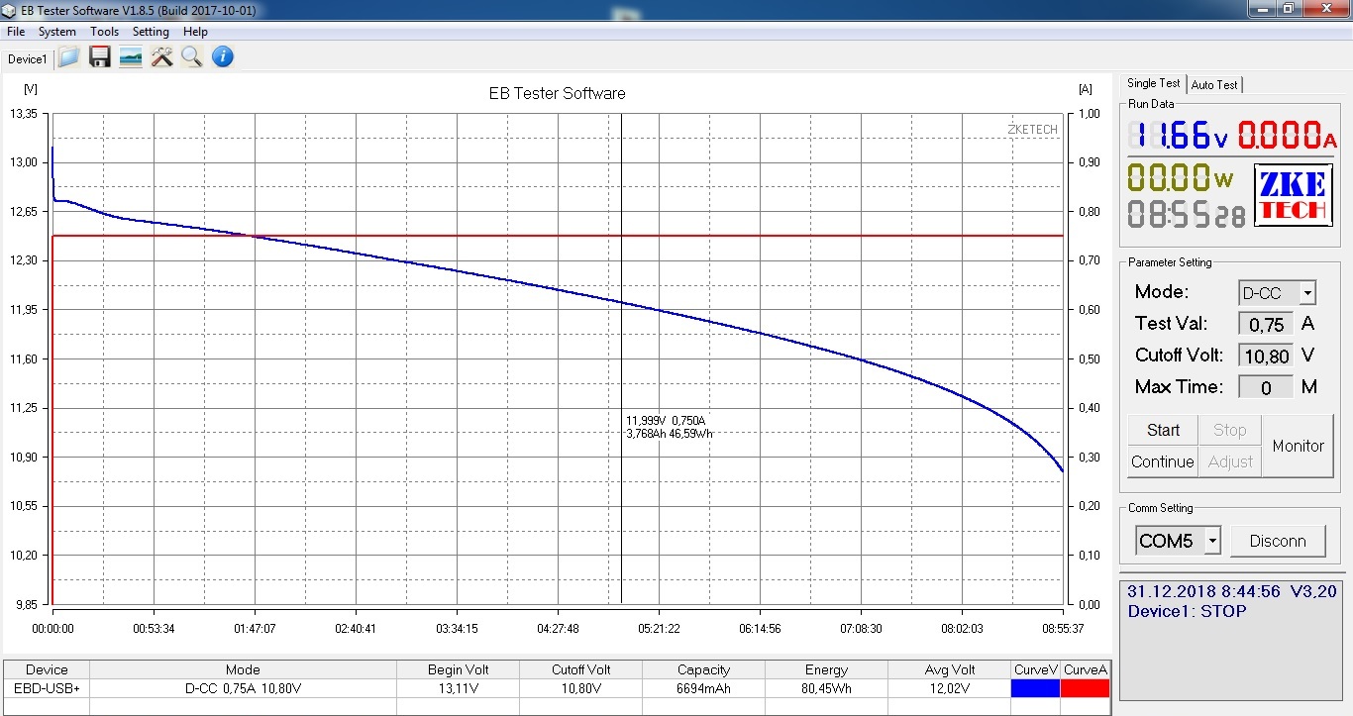Click the Cutoff Volt input field
The width and height of the screenshot is (1353, 716).
pyautogui.click(x=1265, y=356)
